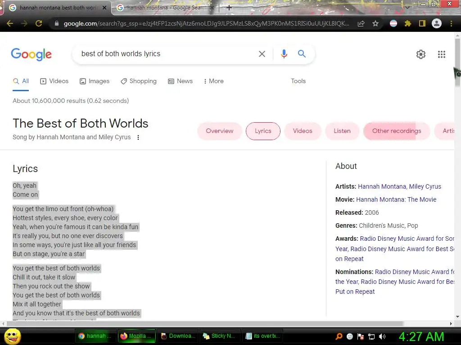Open the striped flag extension icon
Viewport: 461px width, 345px height.
[x=393, y=23]
